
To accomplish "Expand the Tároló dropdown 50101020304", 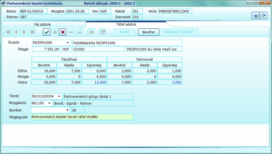I will click(59, 96).
